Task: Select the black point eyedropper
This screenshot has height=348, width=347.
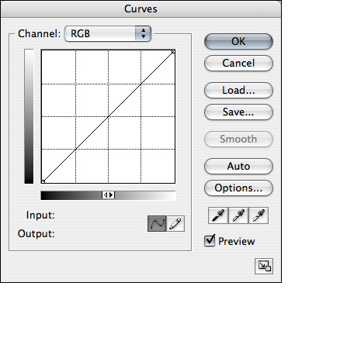Action: click(218, 215)
